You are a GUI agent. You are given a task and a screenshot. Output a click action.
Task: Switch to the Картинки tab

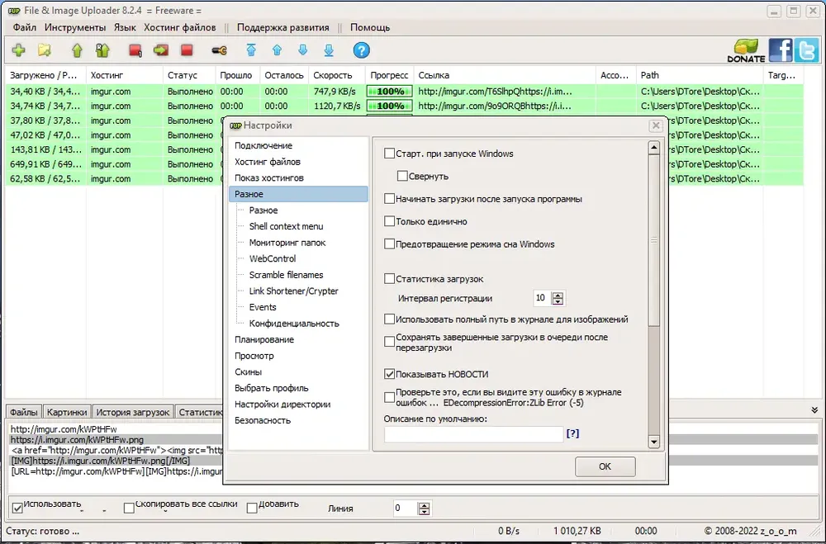click(x=67, y=412)
